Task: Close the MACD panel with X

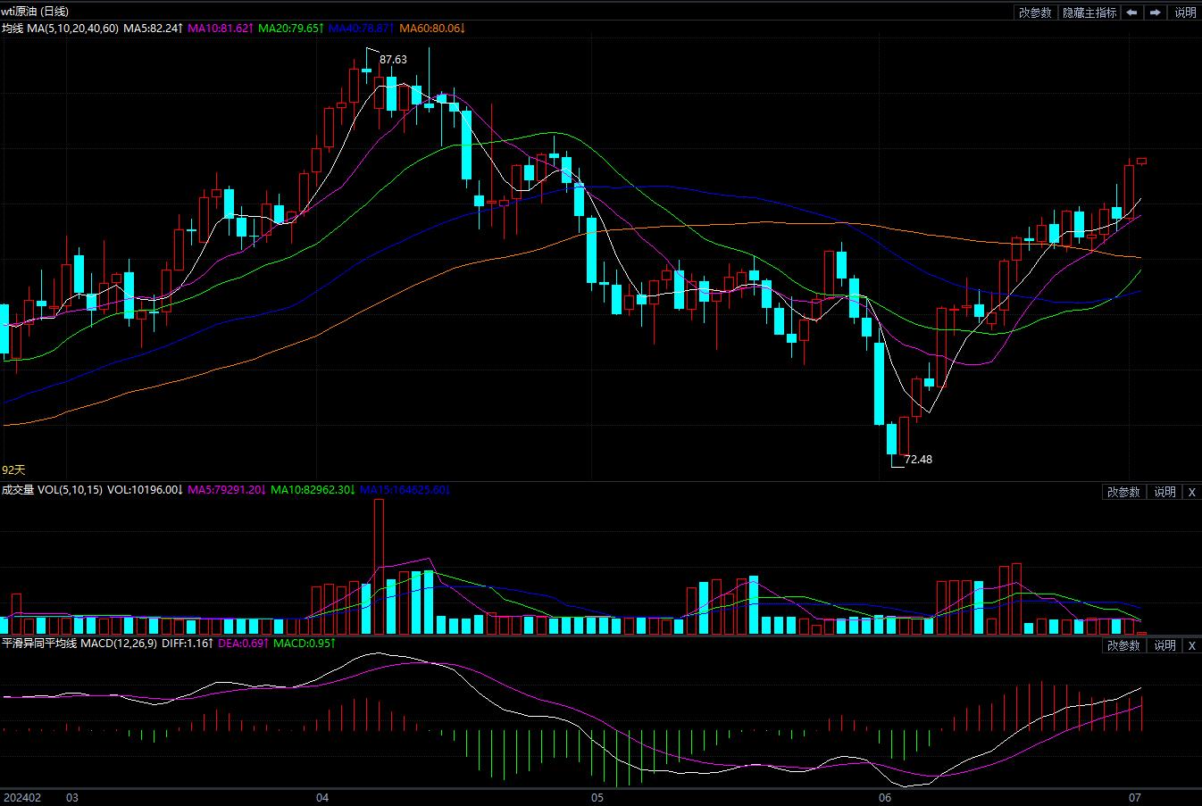Action: pyautogui.click(x=1191, y=645)
